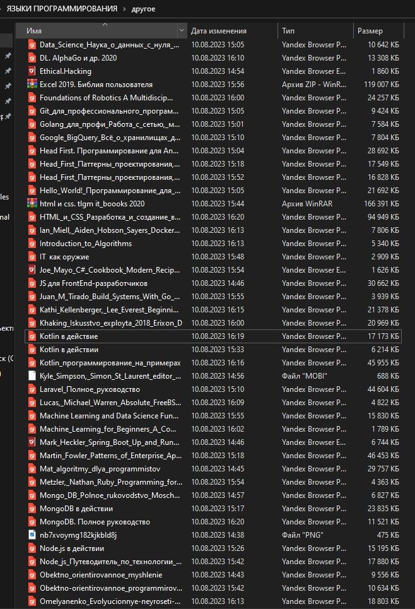415x609 pixels.
Task: Click the Файл "MOBI" type cell
Action: click(x=305, y=376)
